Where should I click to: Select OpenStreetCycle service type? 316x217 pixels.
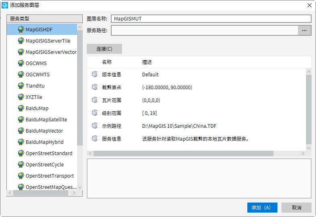(42, 165)
